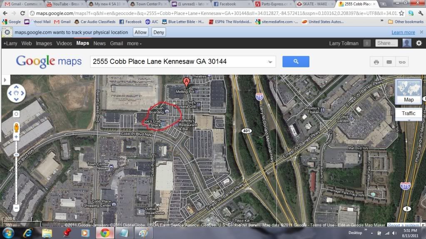Screen dimensions: 426x239
Task: Expand the left side panel arrow
Action: (x=5, y=80)
